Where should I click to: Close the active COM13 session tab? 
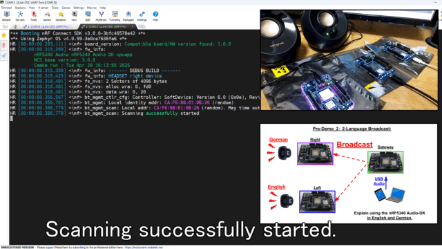point(133,26)
